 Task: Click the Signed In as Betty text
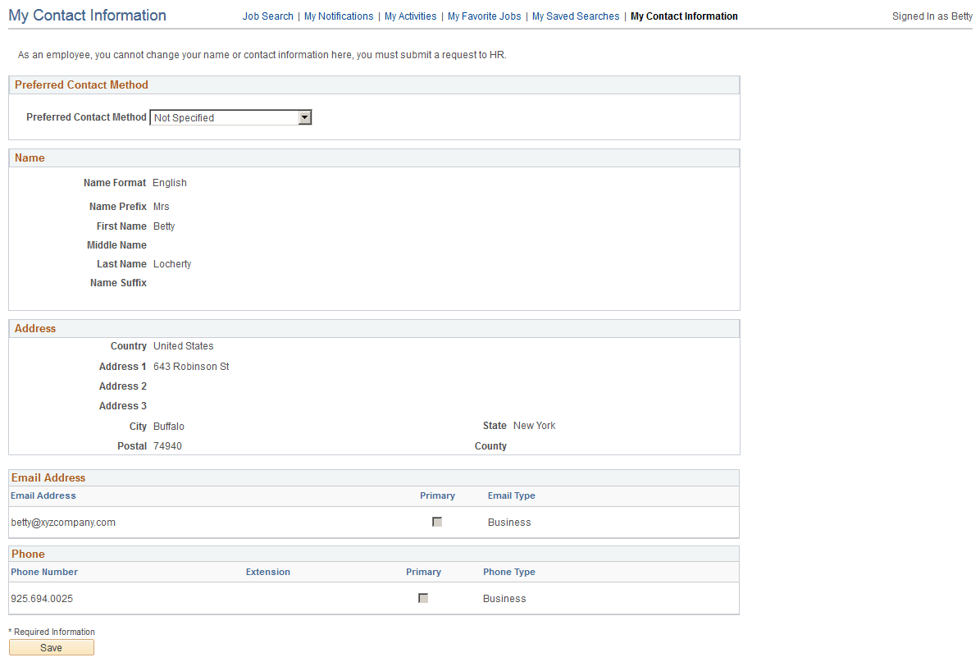pos(932,16)
